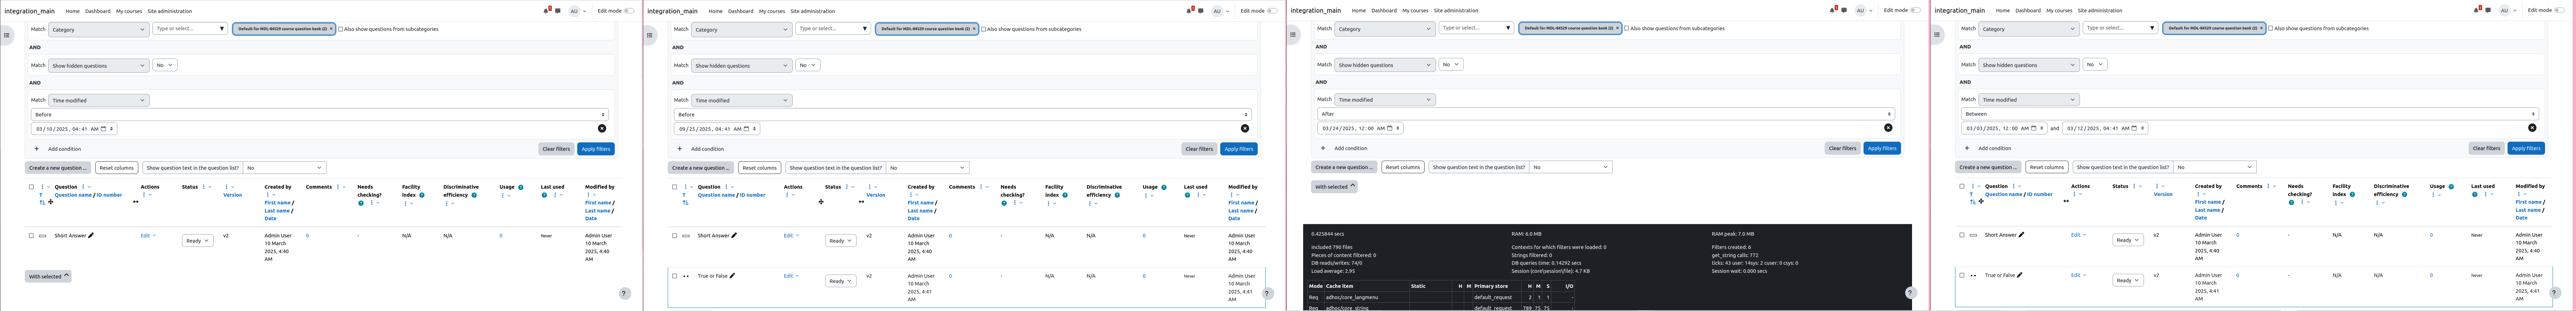This screenshot has height=311, width=2576.
Task: Open help button in Before 09/25/2025 panel
Action: (x=1267, y=293)
